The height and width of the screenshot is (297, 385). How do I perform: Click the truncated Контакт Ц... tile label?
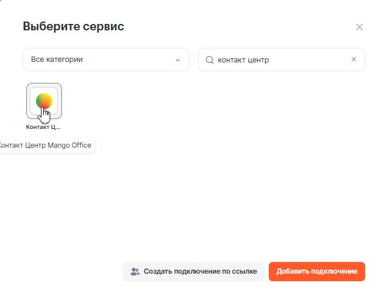point(43,126)
